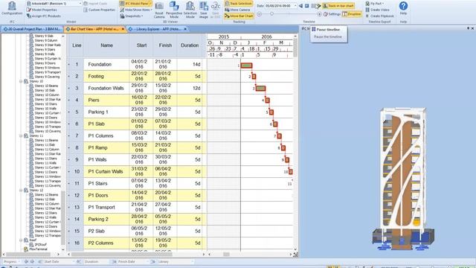Collapse the Storey 10 tree node
Viewport: 476px width, 268px height.
pos(21,81)
